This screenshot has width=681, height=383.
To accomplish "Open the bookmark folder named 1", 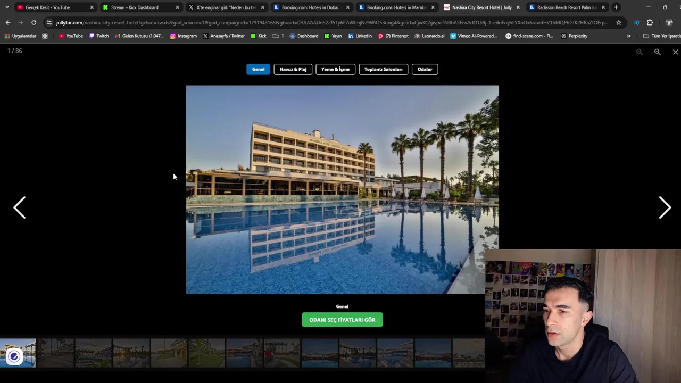I will click(278, 36).
